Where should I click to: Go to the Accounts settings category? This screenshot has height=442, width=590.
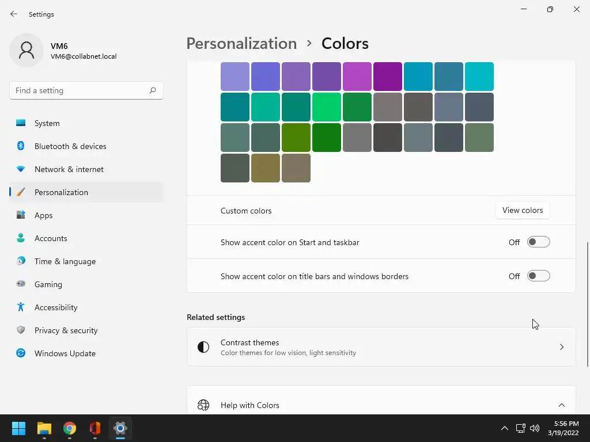click(x=86, y=238)
